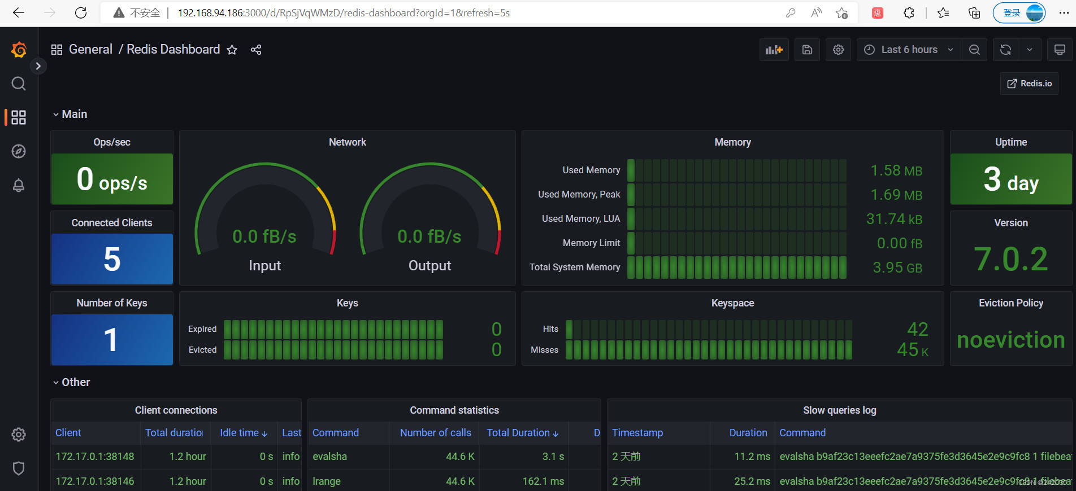Screen dimensions: 1076x491
Task: Click the red browser extension icon
Action: (878, 13)
